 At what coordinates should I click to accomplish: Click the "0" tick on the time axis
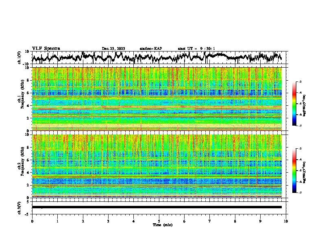(32, 221)
